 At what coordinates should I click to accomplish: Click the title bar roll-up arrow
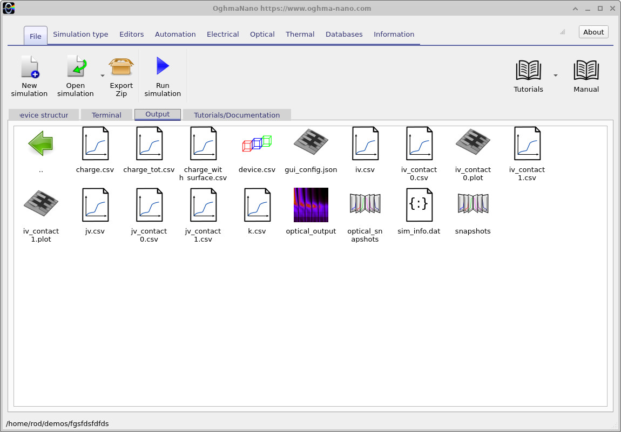pyautogui.click(x=576, y=9)
